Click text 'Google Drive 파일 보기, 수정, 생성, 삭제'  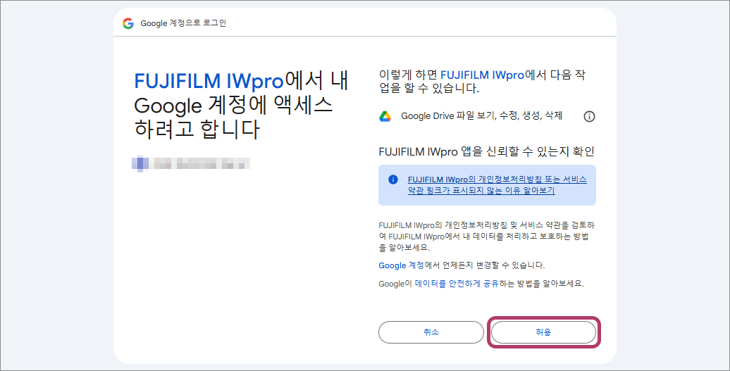[x=482, y=115]
